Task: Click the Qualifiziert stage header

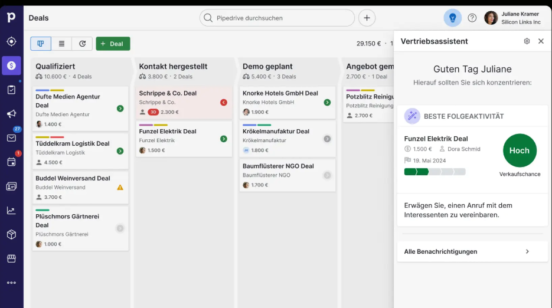Action: [x=81, y=71]
